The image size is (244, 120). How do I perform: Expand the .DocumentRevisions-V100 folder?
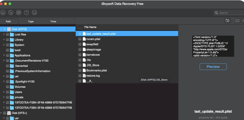tap(4, 61)
